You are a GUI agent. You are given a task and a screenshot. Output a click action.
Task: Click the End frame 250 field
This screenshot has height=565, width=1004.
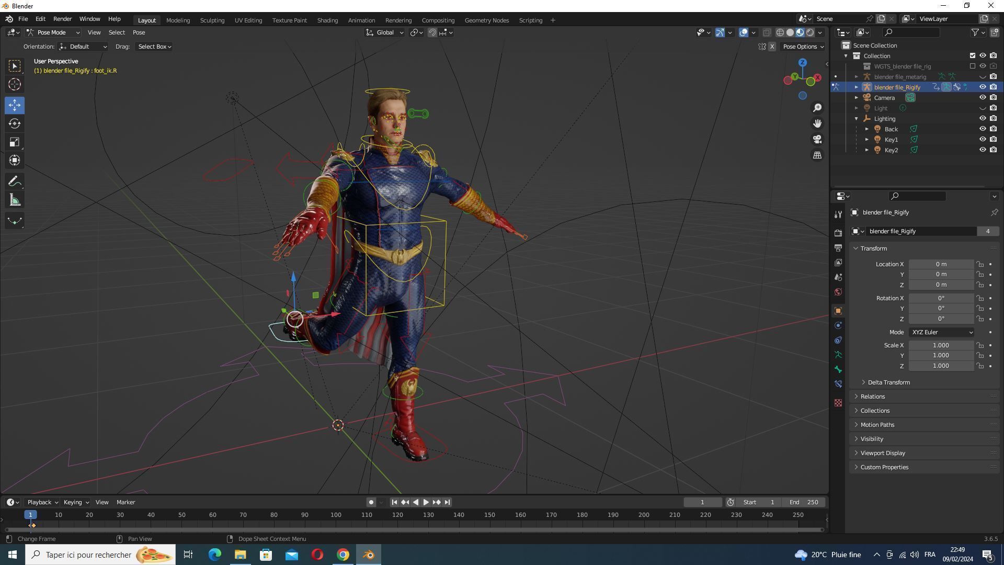point(804,502)
